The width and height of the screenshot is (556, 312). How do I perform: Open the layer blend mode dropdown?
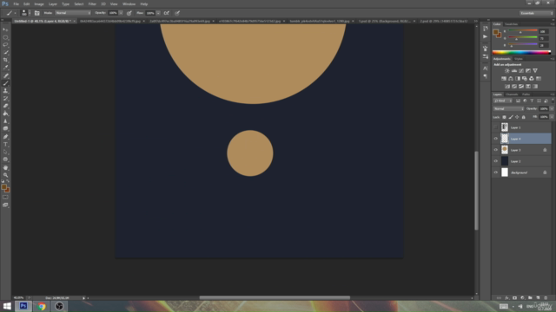point(508,109)
